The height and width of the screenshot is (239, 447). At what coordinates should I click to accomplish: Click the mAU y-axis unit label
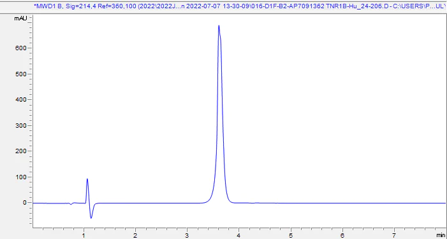click(x=21, y=18)
